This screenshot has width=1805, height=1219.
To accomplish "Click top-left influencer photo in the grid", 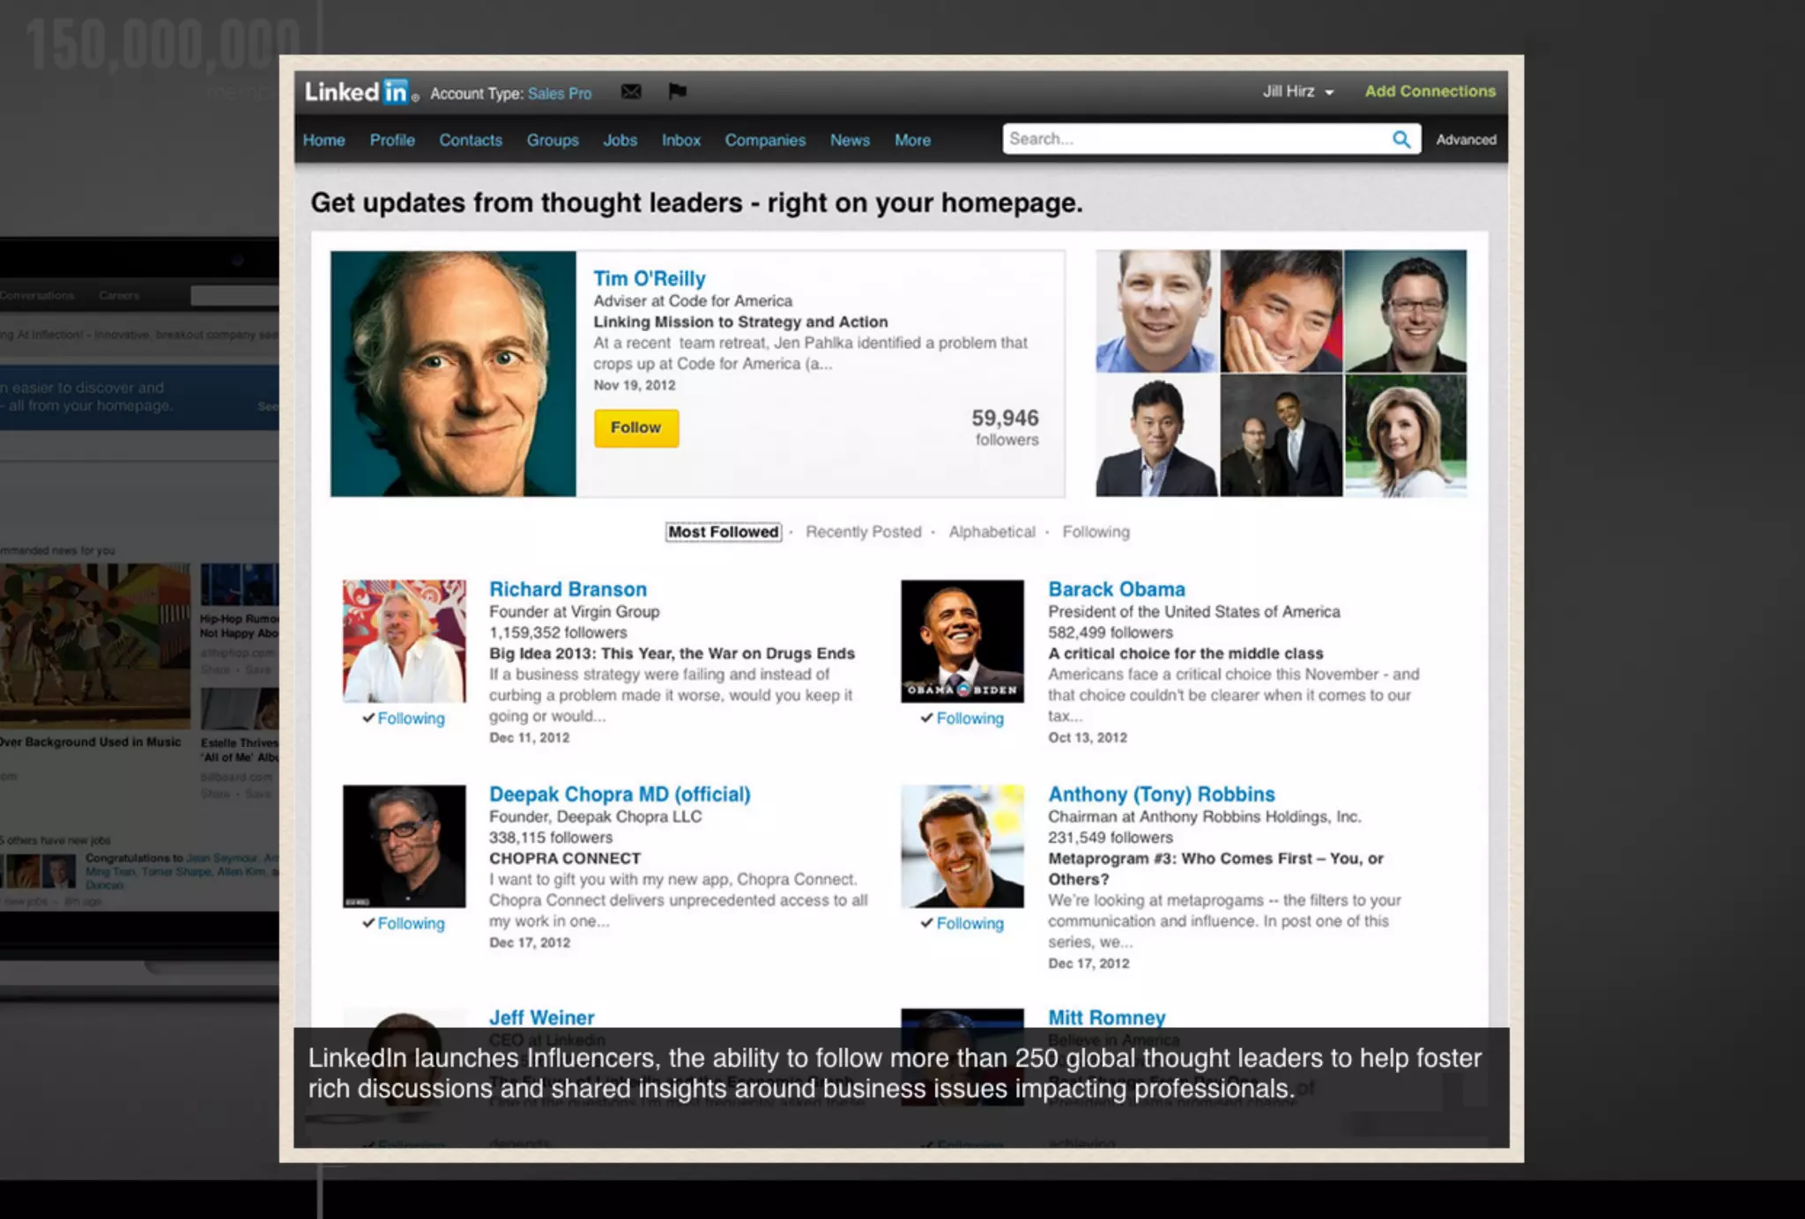I will coord(1155,311).
